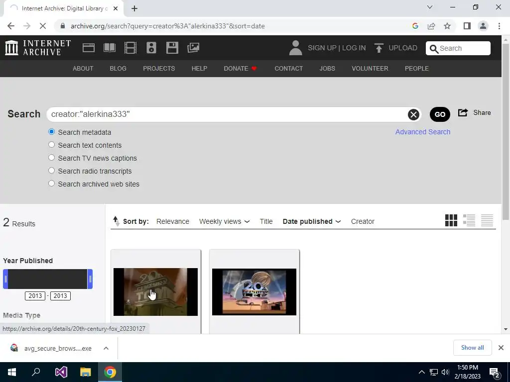Open the VOLUNTEER menu item
This screenshot has height=382, width=510.
tap(370, 69)
